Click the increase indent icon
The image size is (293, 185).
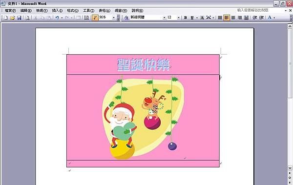point(261,18)
